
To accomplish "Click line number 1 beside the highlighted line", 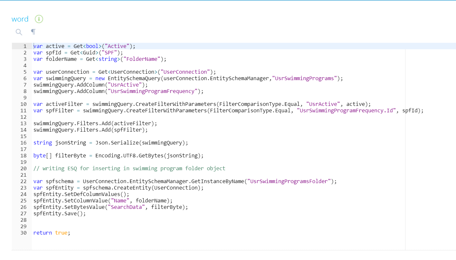I will click(x=25, y=46).
